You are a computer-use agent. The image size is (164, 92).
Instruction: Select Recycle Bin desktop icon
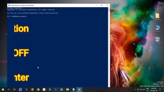tap(157, 40)
